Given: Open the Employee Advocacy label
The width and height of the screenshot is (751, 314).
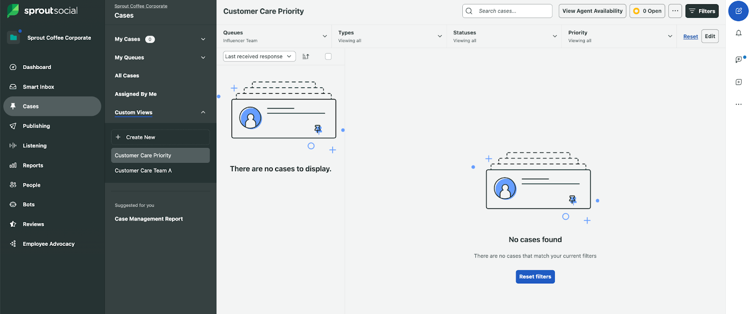Looking at the screenshot, I should pyautogui.click(x=49, y=244).
